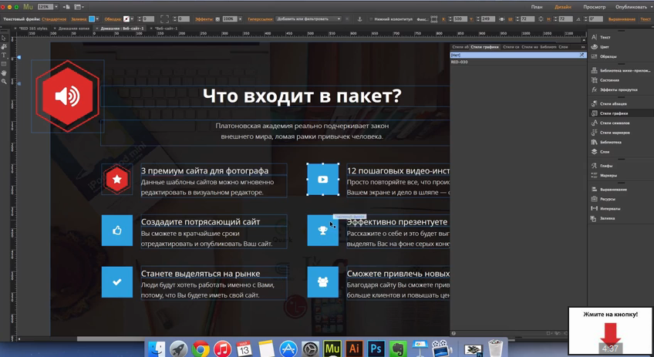Open Заливка fill color dropdown arrow

(x=97, y=19)
